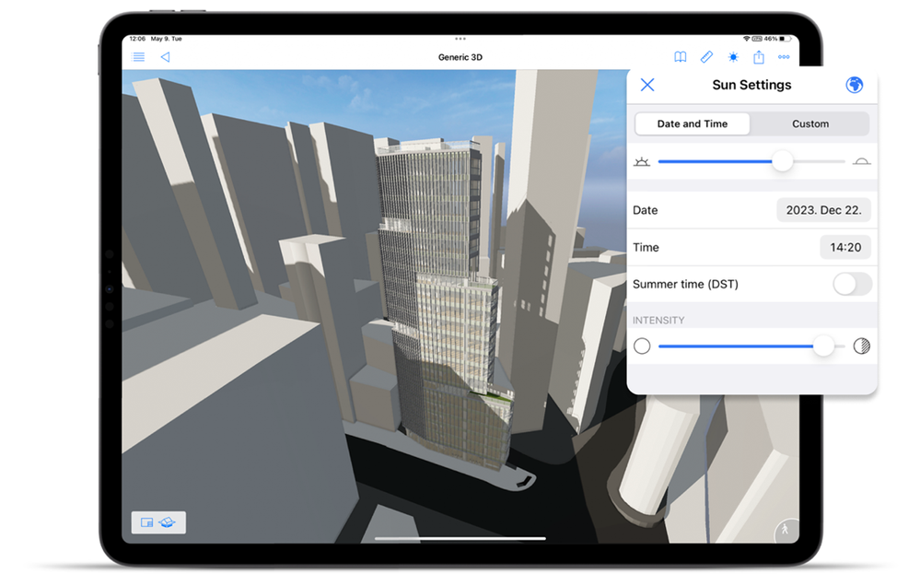The image size is (920, 586).
Task: Click the Generic 3D title
Action: tap(460, 57)
